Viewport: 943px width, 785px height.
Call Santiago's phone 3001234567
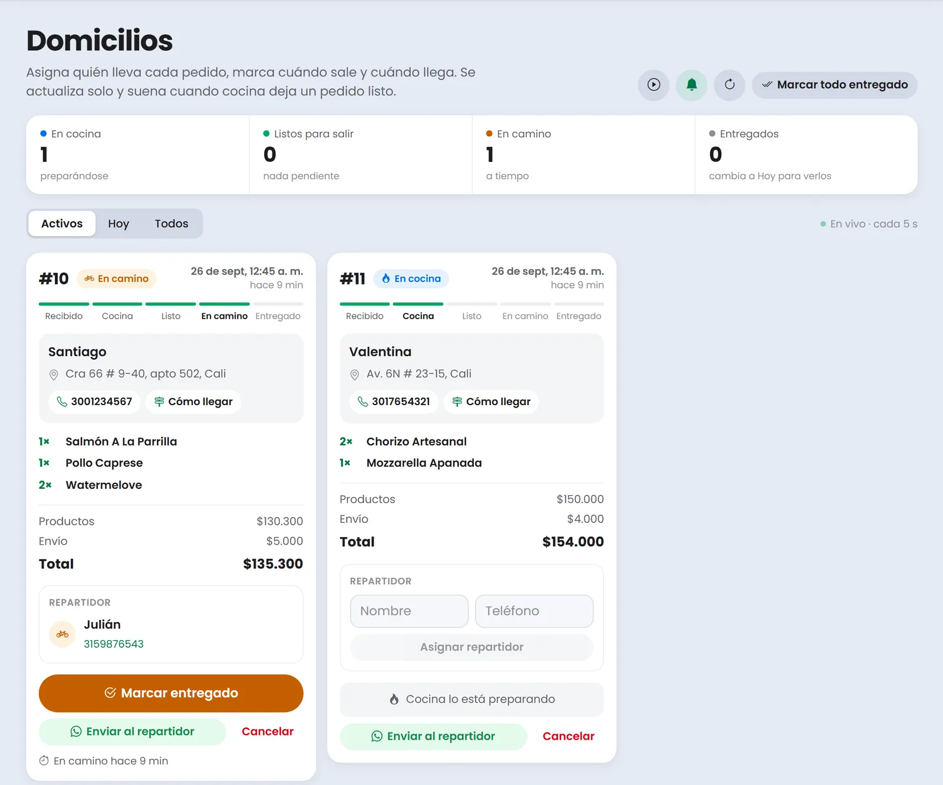click(94, 402)
